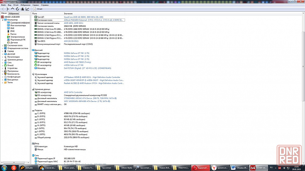Open the QuadCore AMD A8-5600K CPU link

click(x=84, y=17)
